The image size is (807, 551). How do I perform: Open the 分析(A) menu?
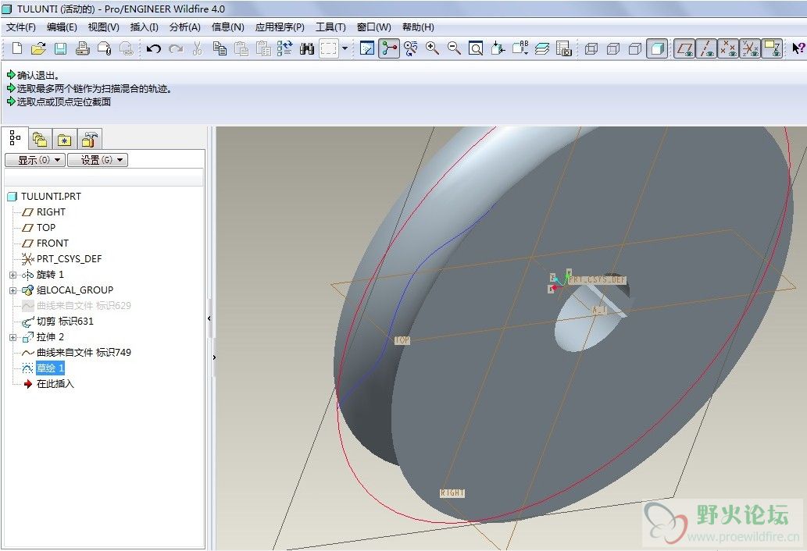185,27
